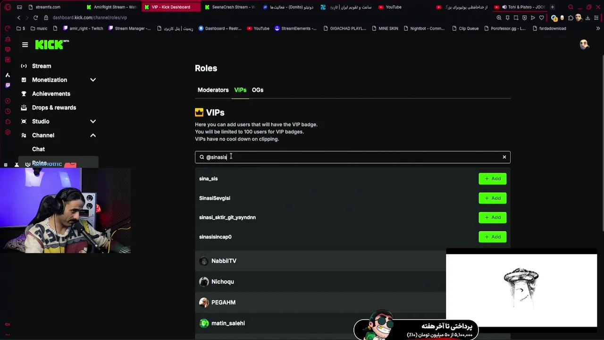Viewport: 604px width, 340px height.
Task: Collapse the Channel menu
Action: (x=93, y=136)
